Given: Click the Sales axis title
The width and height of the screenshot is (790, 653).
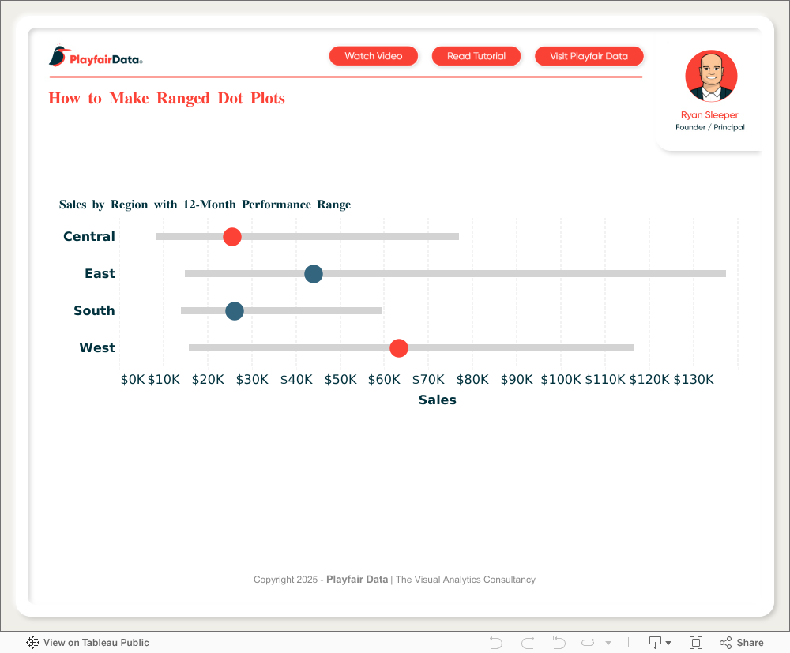Looking at the screenshot, I should 438,400.
